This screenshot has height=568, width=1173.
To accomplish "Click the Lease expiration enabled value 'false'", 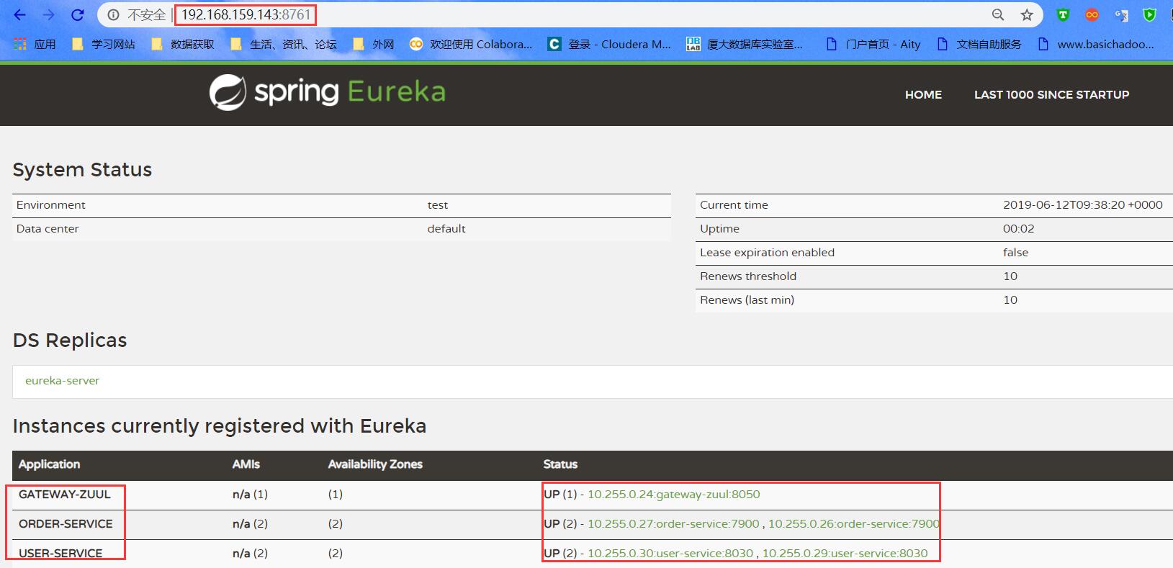I will [x=1015, y=253].
